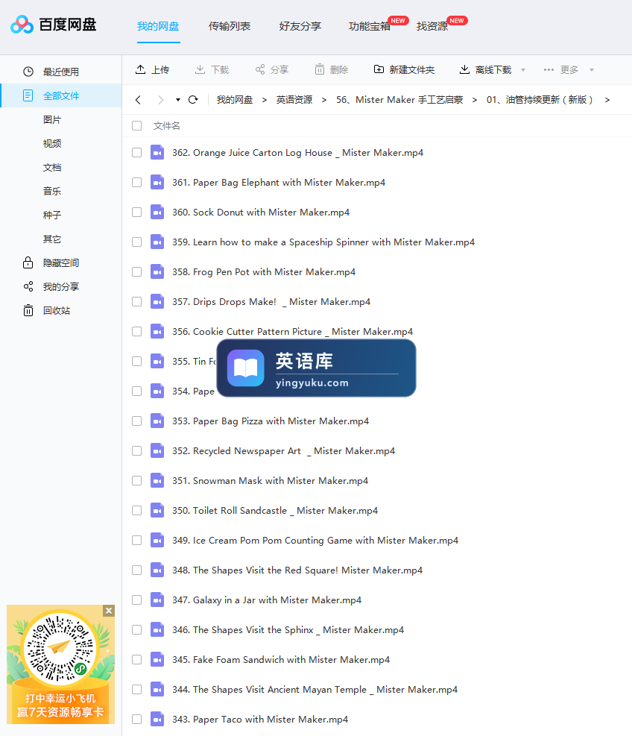The width and height of the screenshot is (632, 736).
Task: Select 视频 category in the sidebar
Action: point(52,144)
